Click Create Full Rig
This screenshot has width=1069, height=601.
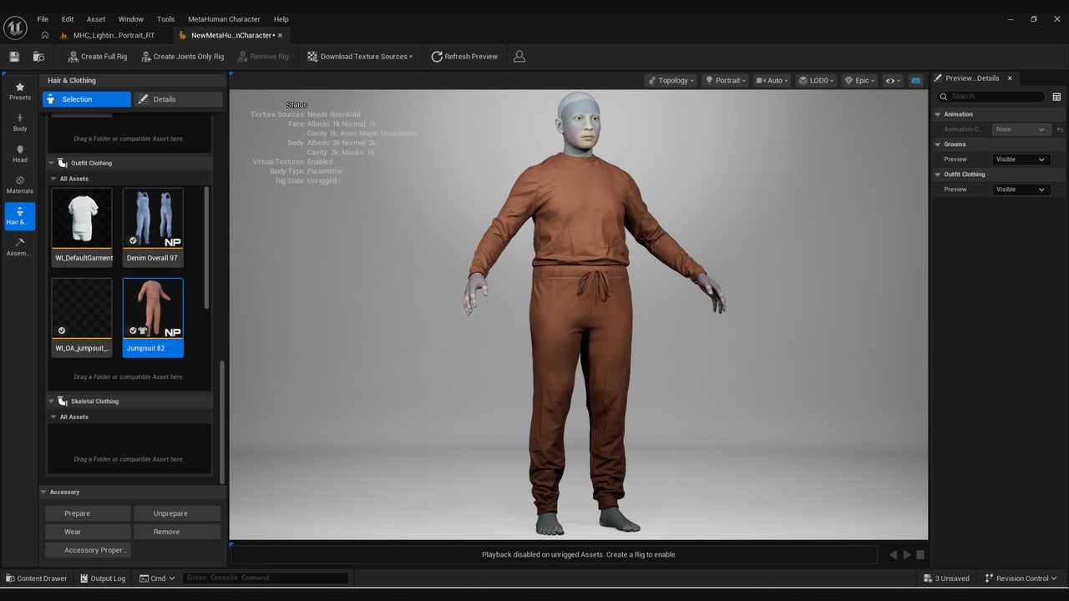[97, 57]
